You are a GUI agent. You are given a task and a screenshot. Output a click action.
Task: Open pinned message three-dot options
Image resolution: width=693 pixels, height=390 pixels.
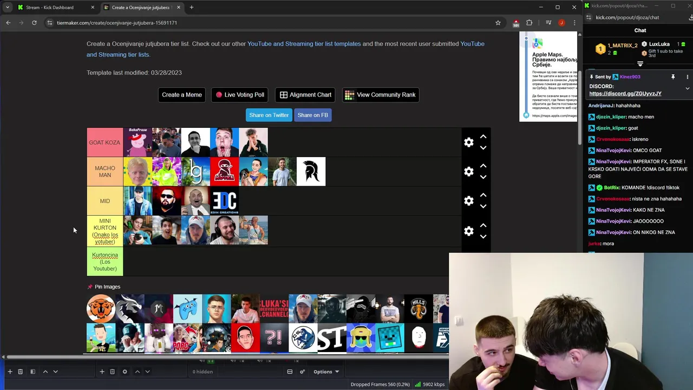[688, 77]
